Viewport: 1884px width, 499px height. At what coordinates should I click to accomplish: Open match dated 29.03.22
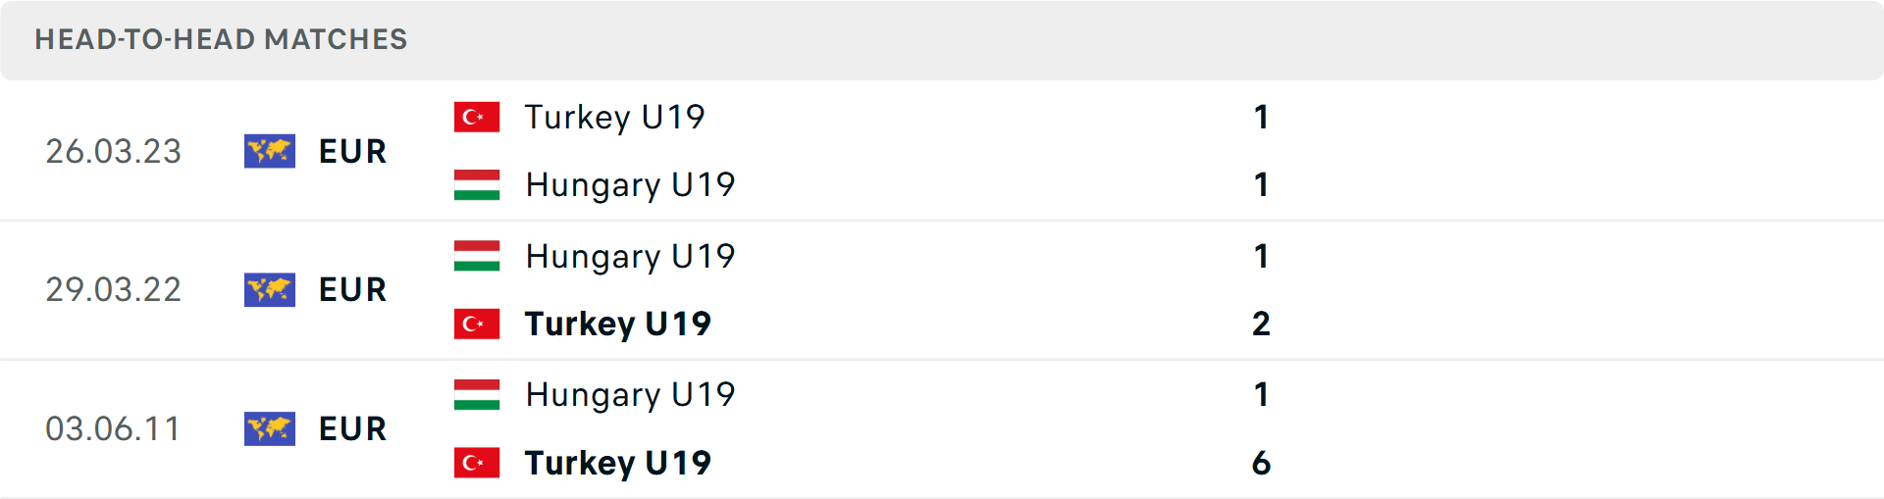tap(942, 290)
